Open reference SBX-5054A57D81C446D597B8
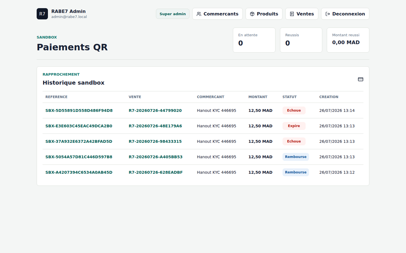The image size is (406, 253). tap(79, 157)
